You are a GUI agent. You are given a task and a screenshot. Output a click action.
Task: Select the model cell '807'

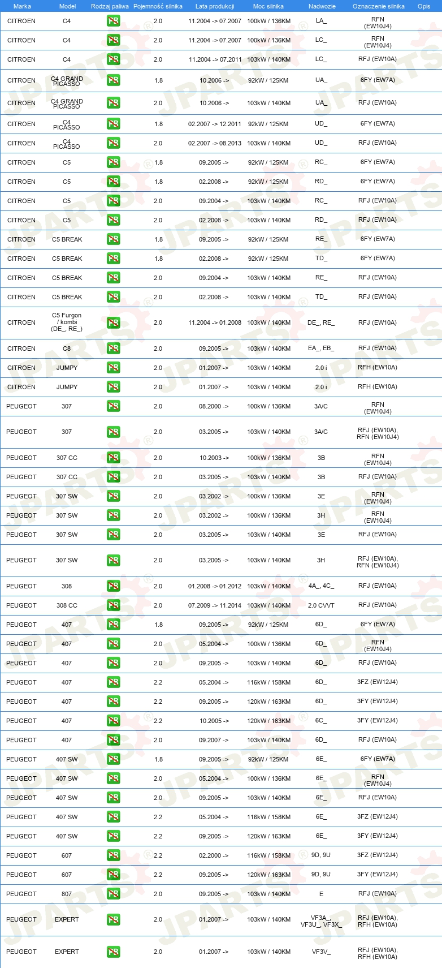click(x=67, y=894)
